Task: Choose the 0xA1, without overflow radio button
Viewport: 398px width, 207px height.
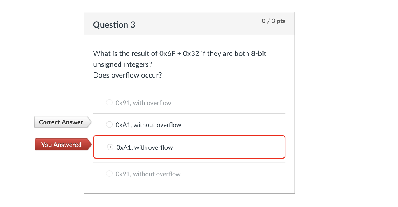Action: 109,124
